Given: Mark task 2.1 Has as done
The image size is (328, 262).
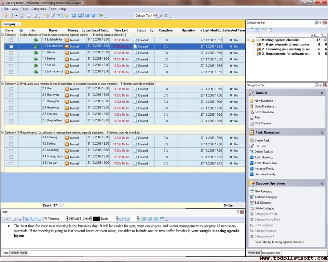Looking at the screenshot, I should [x=11, y=89].
